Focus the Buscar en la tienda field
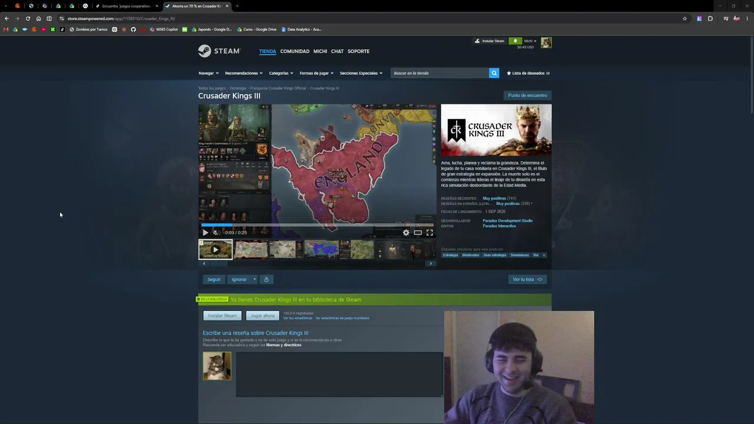This screenshot has width=754, height=424. [x=439, y=73]
